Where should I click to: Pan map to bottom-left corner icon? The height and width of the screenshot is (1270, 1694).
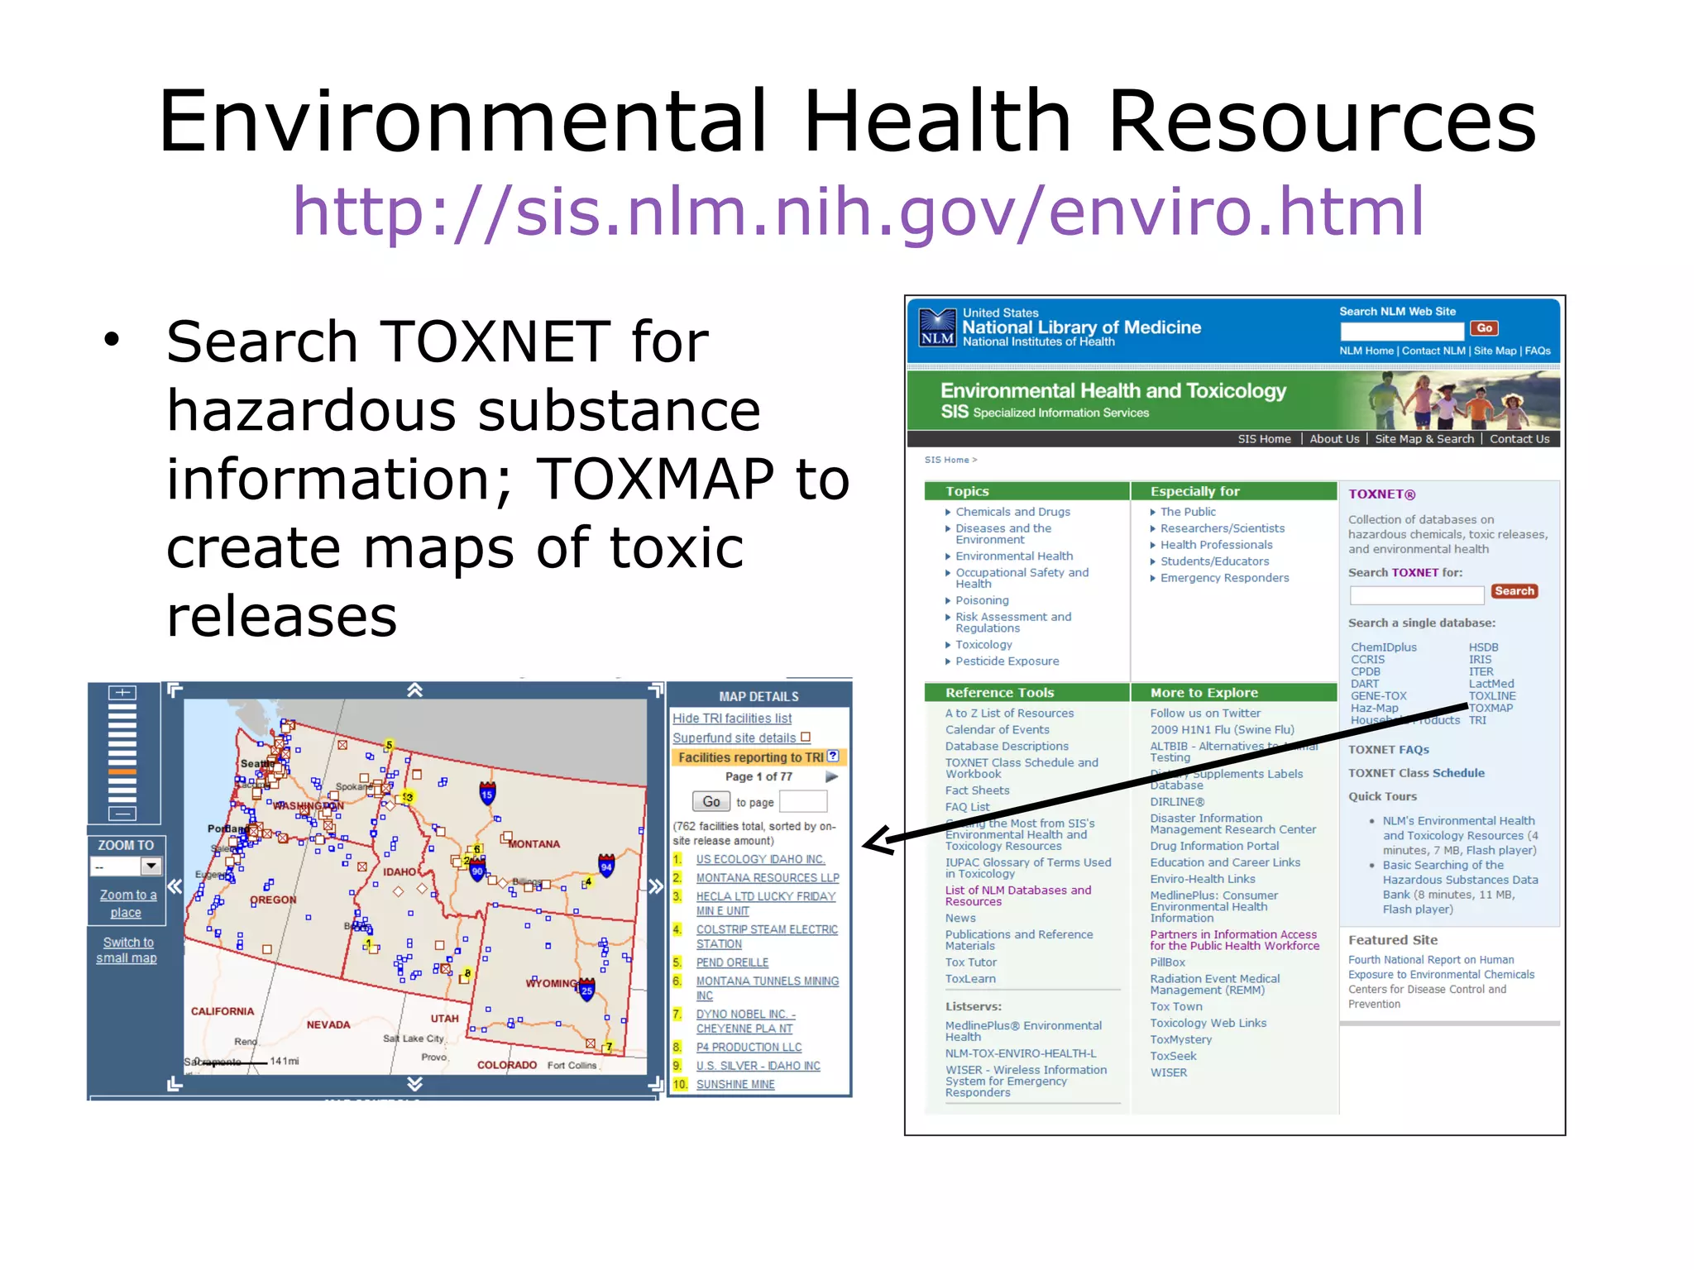tap(175, 1084)
